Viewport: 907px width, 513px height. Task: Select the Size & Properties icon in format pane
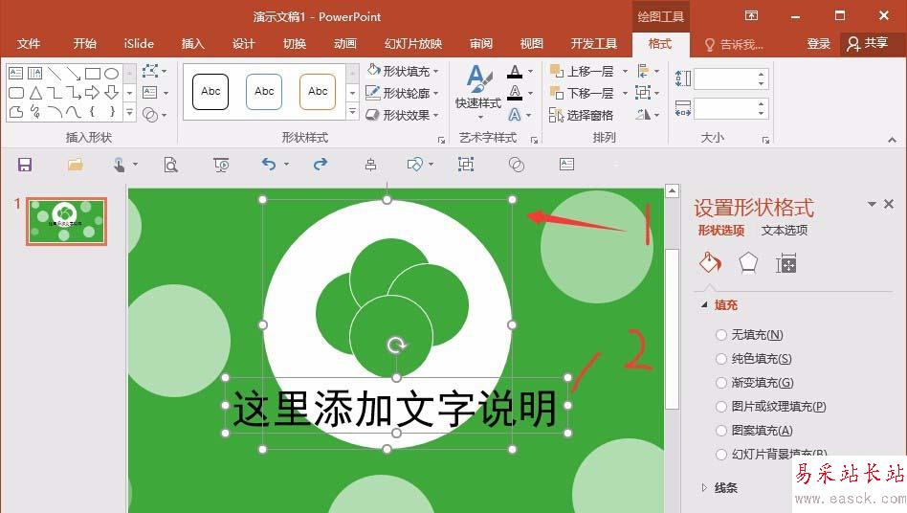click(786, 263)
